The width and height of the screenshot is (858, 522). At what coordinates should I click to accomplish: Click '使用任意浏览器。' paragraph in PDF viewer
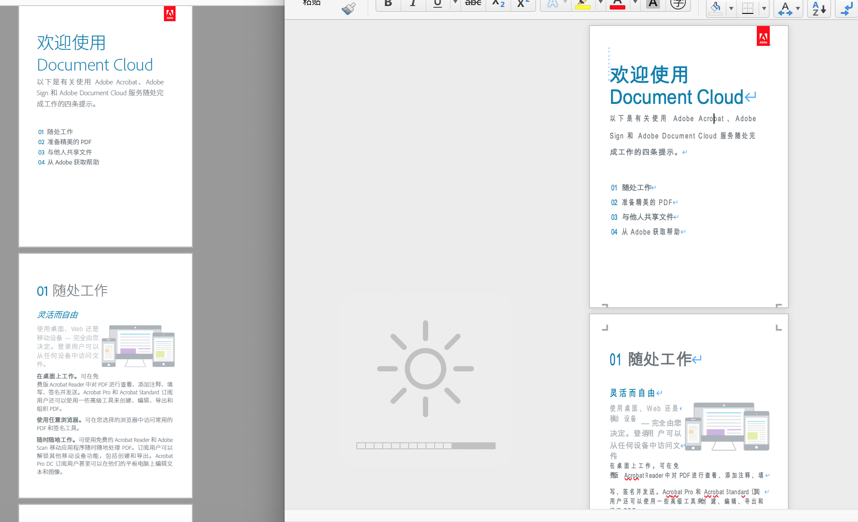pyautogui.click(x=105, y=424)
